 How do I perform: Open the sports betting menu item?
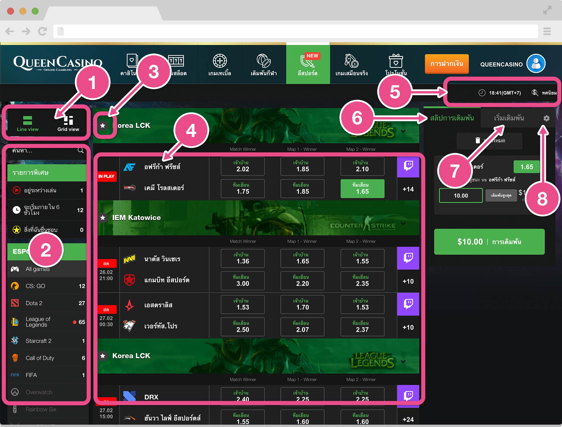point(264,65)
